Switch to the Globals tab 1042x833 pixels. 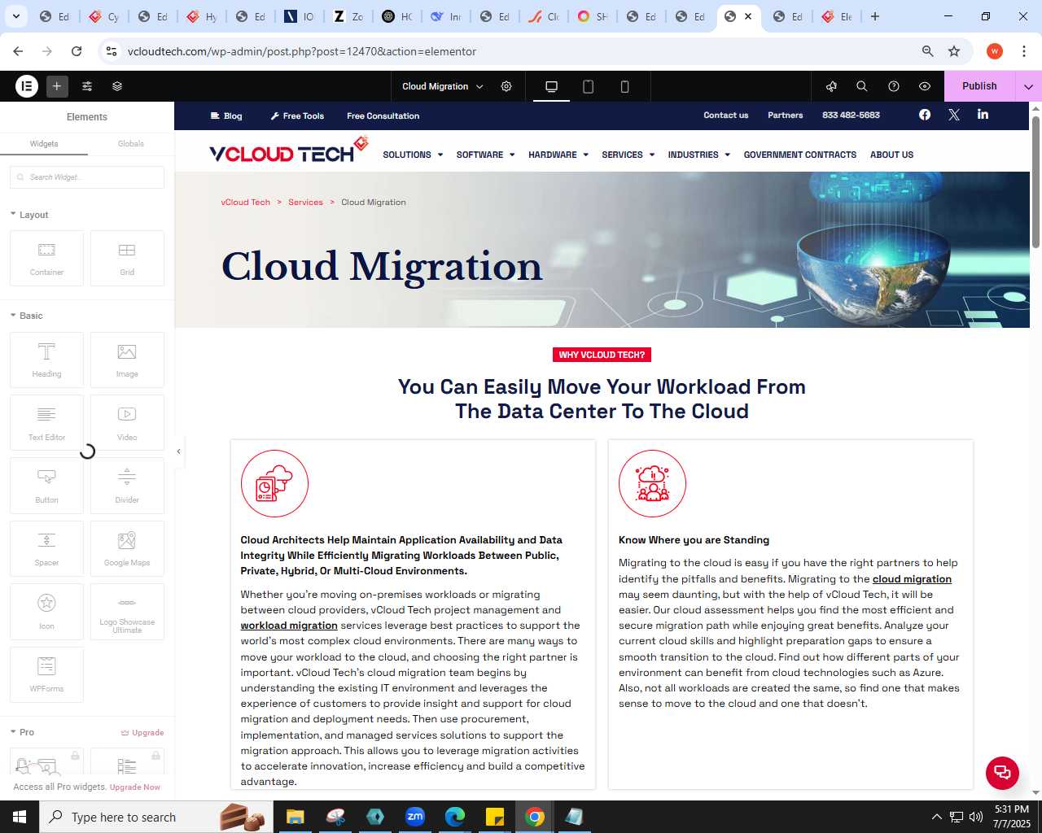[x=131, y=144]
